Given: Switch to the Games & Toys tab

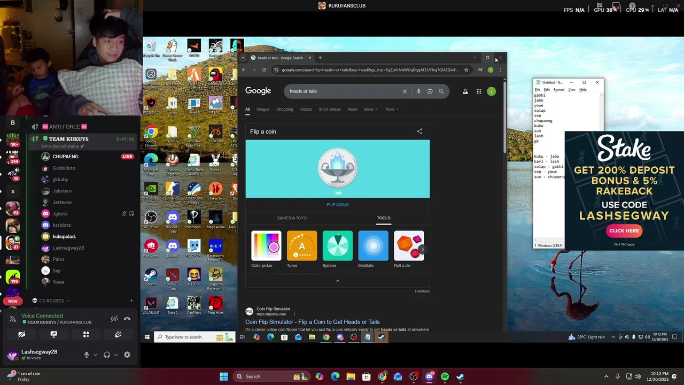Looking at the screenshot, I should pyautogui.click(x=291, y=218).
